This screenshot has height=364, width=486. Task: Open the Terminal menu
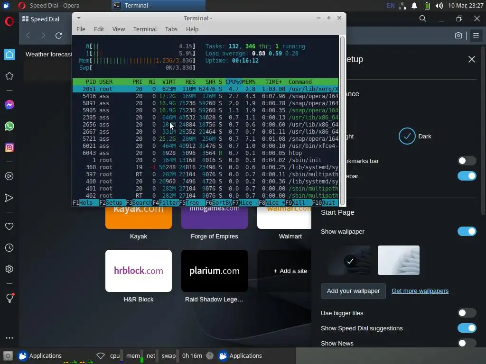pyautogui.click(x=145, y=29)
